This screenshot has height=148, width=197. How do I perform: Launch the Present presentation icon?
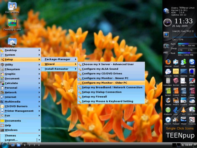[176, 91]
